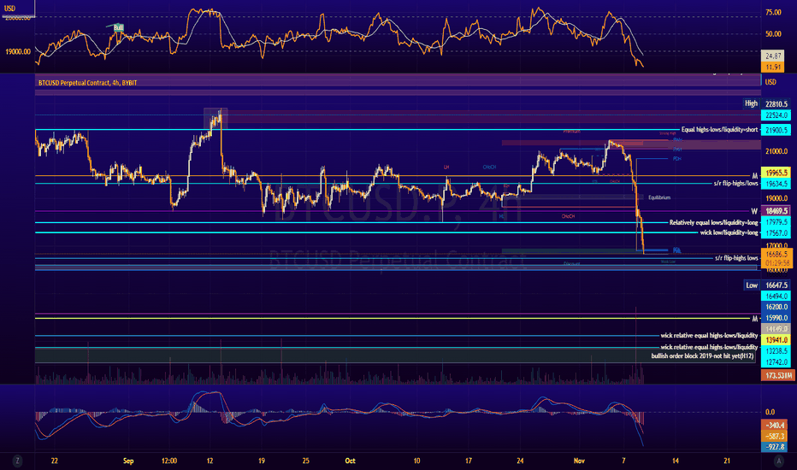Select the 21 date on the time axis

727,461
